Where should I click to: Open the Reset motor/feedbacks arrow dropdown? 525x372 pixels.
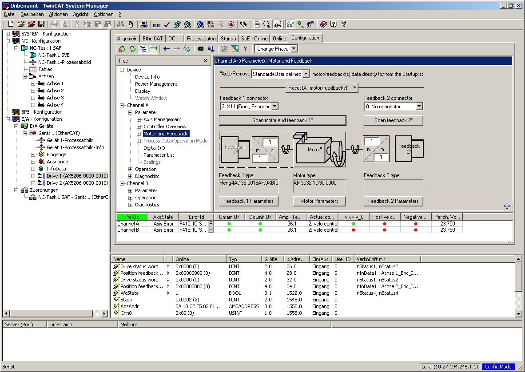pos(354,87)
